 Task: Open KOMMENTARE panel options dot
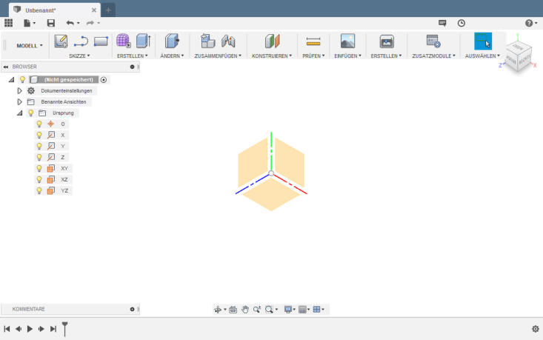point(132,309)
